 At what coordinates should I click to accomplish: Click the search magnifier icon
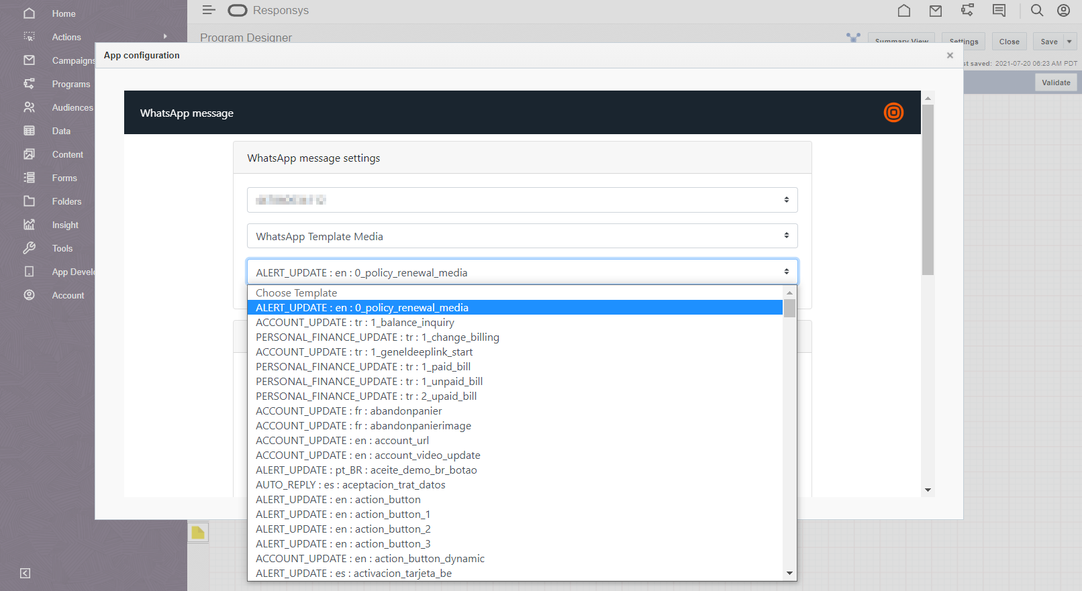[x=1037, y=11]
